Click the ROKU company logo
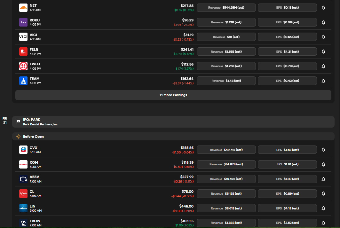Screen dimensions: 340x228 23,22
